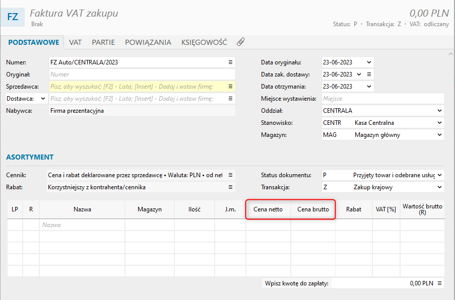Image resolution: width=455 pixels, height=300 pixels.
Task: Expand the Dostawca label dropdown arrow
Action: tap(42, 99)
